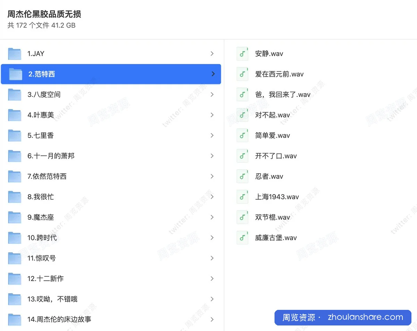Click the audio file icon for 对不起.wav
This screenshot has height=331, width=417.
point(243,115)
